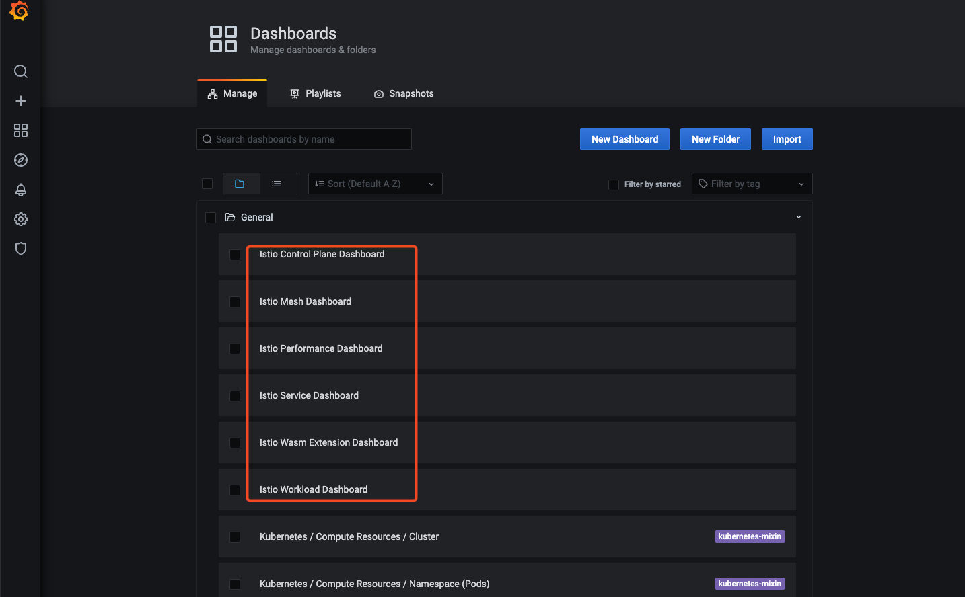Check the Istio Control Plane Dashboard checkbox
Viewport: 965px width, 597px height.
pyautogui.click(x=235, y=255)
